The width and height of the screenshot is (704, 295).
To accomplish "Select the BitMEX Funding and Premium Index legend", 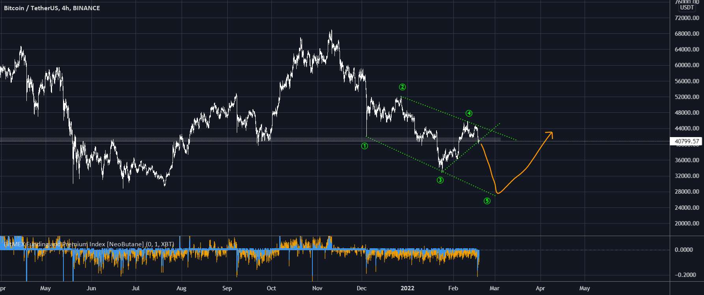I will pyautogui.click(x=89, y=244).
